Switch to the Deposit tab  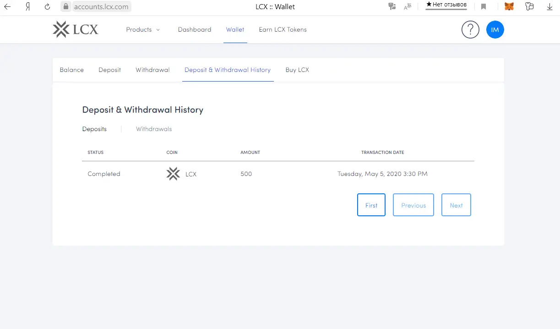click(x=110, y=70)
